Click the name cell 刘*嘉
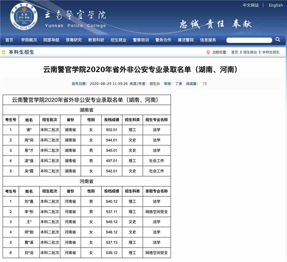 (29, 202)
